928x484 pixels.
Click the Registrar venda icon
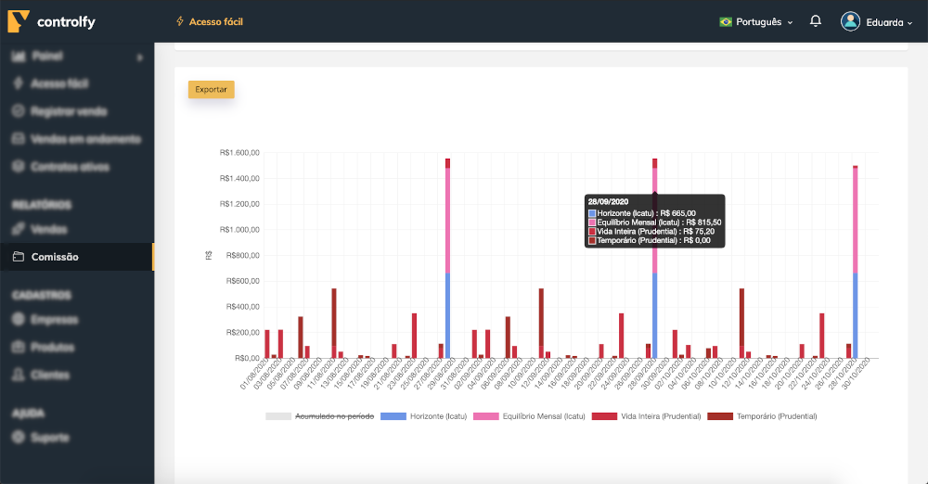19,111
